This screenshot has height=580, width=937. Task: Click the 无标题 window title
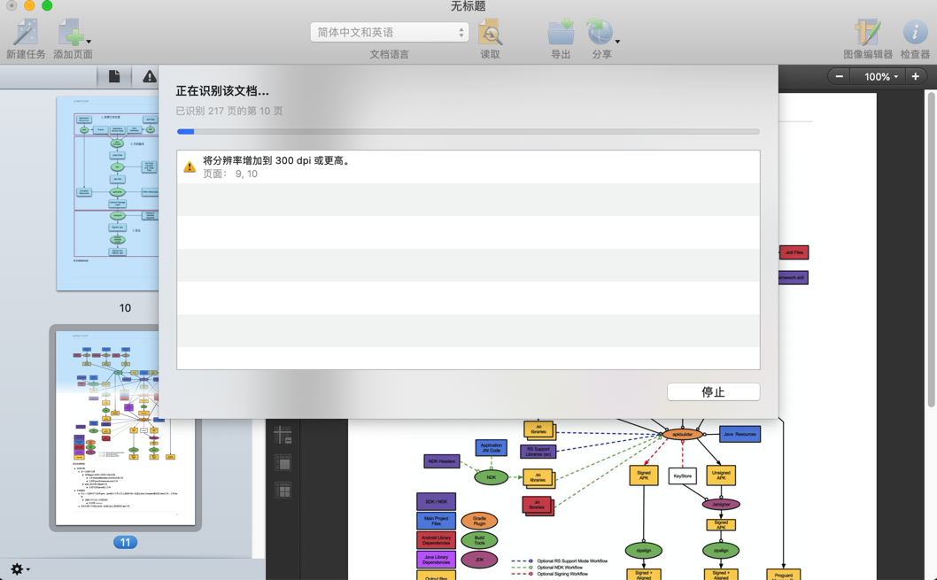tap(468, 6)
